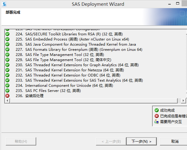Click green check beside SAS Formats Library
187x150 pixels.
click(8, 50)
